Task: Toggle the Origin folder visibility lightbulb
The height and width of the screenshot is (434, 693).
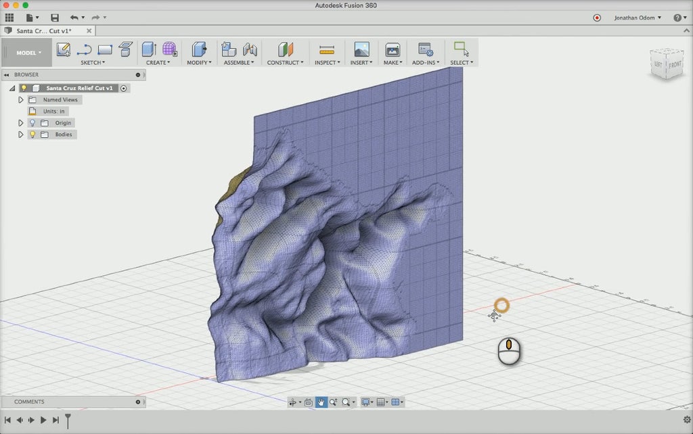Action: coord(32,122)
